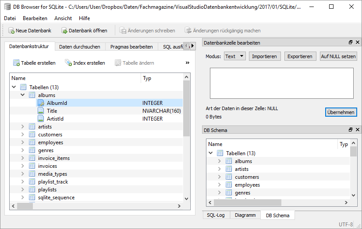Click the Änderungen schreiben toolbar icon

pos(123,31)
